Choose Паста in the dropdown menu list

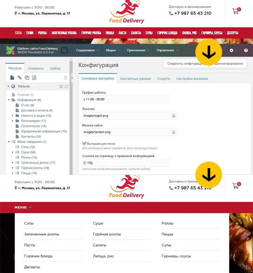point(30,245)
